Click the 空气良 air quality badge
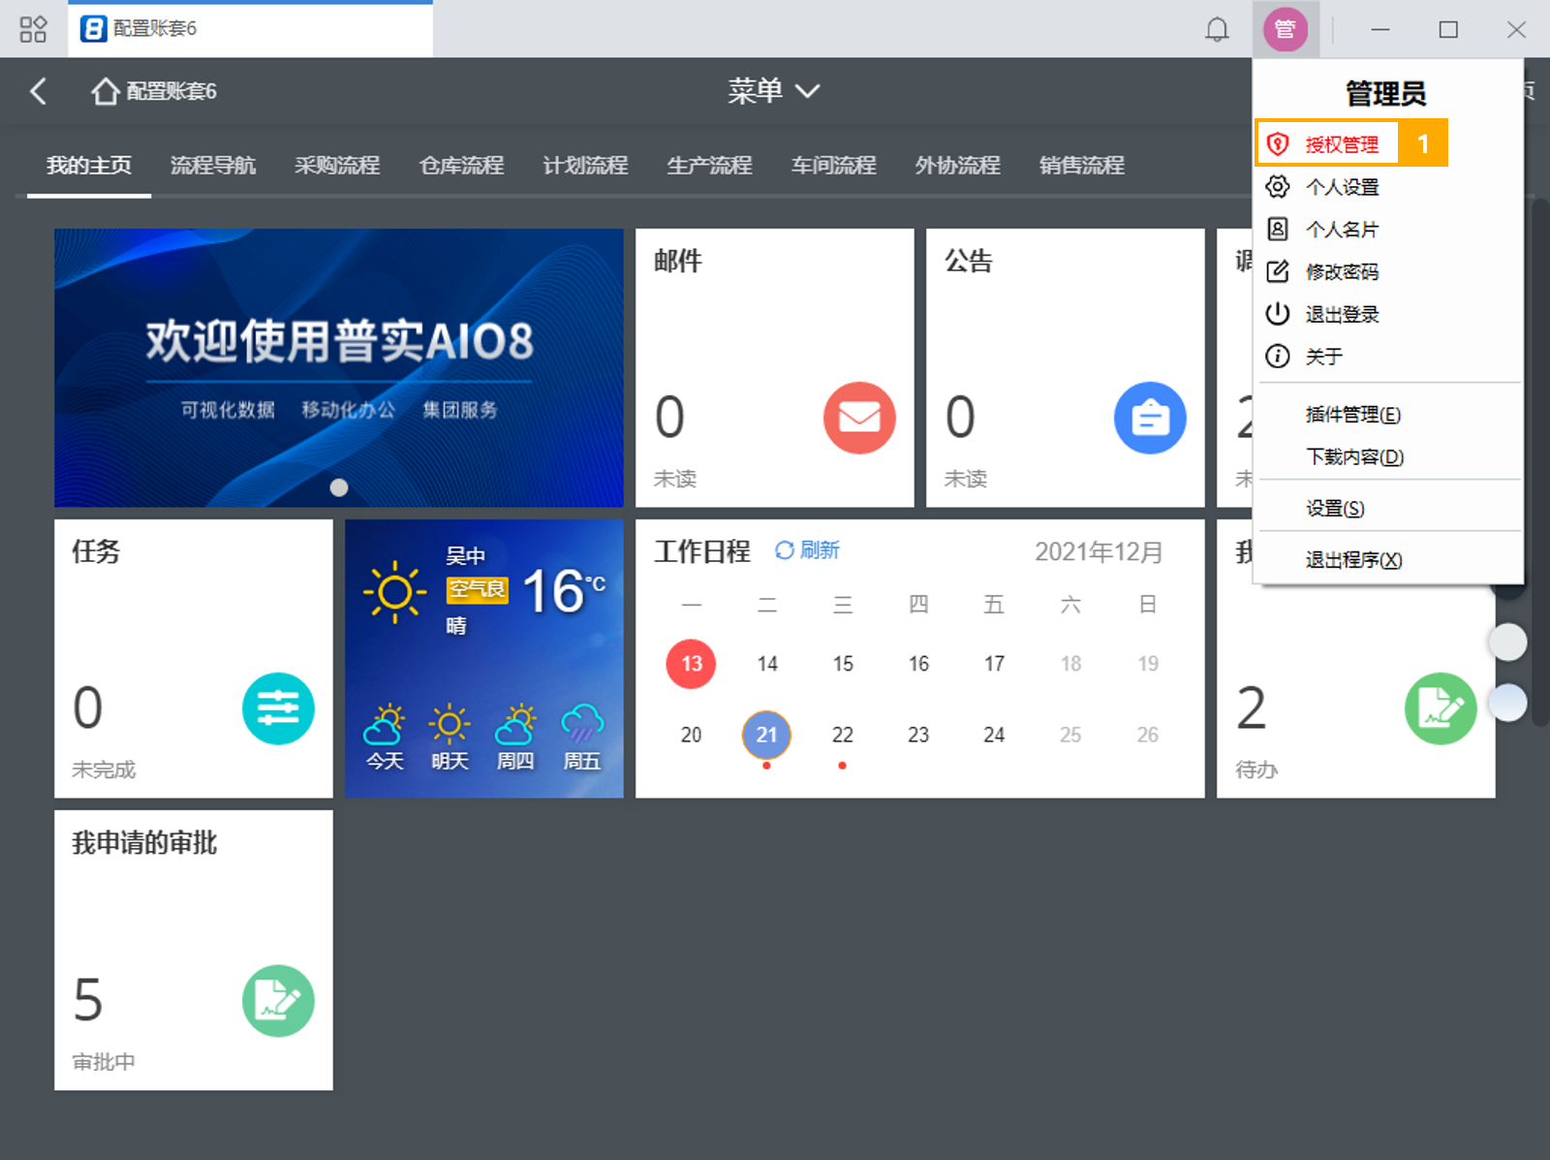Screen dimensions: 1550x1160 click(x=477, y=589)
